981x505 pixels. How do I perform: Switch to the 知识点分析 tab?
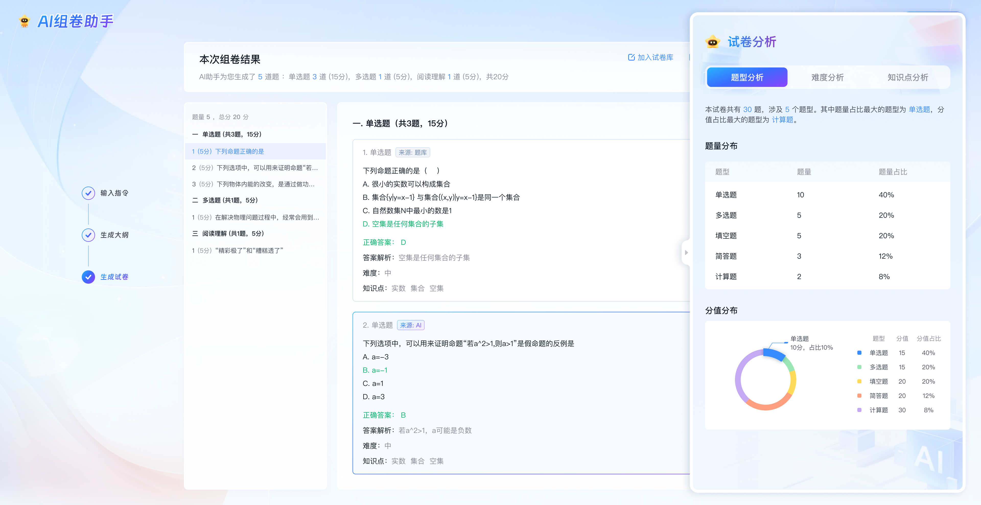(x=907, y=77)
